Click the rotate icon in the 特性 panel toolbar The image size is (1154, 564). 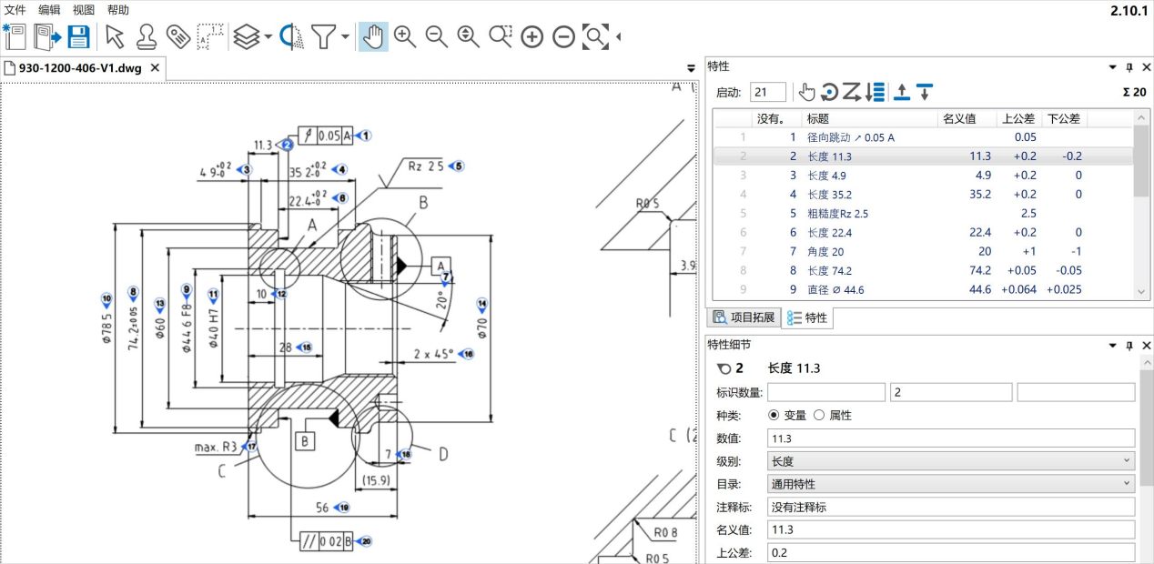[x=828, y=91]
